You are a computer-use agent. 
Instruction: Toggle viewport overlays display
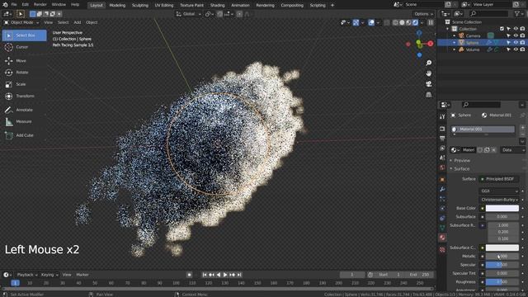point(371,22)
